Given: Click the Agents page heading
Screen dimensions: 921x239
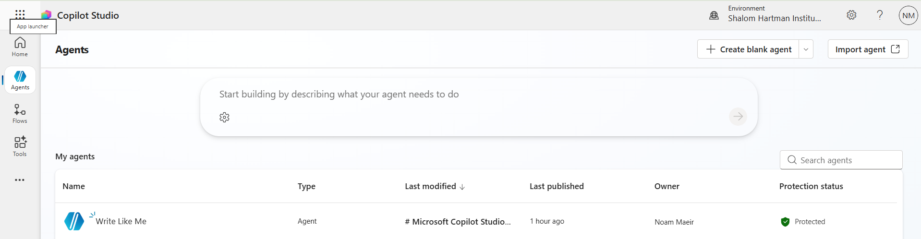Looking at the screenshot, I should point(72,49).
